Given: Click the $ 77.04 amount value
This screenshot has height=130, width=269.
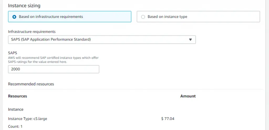Looking at the screenshot, I should click(168, 119).
